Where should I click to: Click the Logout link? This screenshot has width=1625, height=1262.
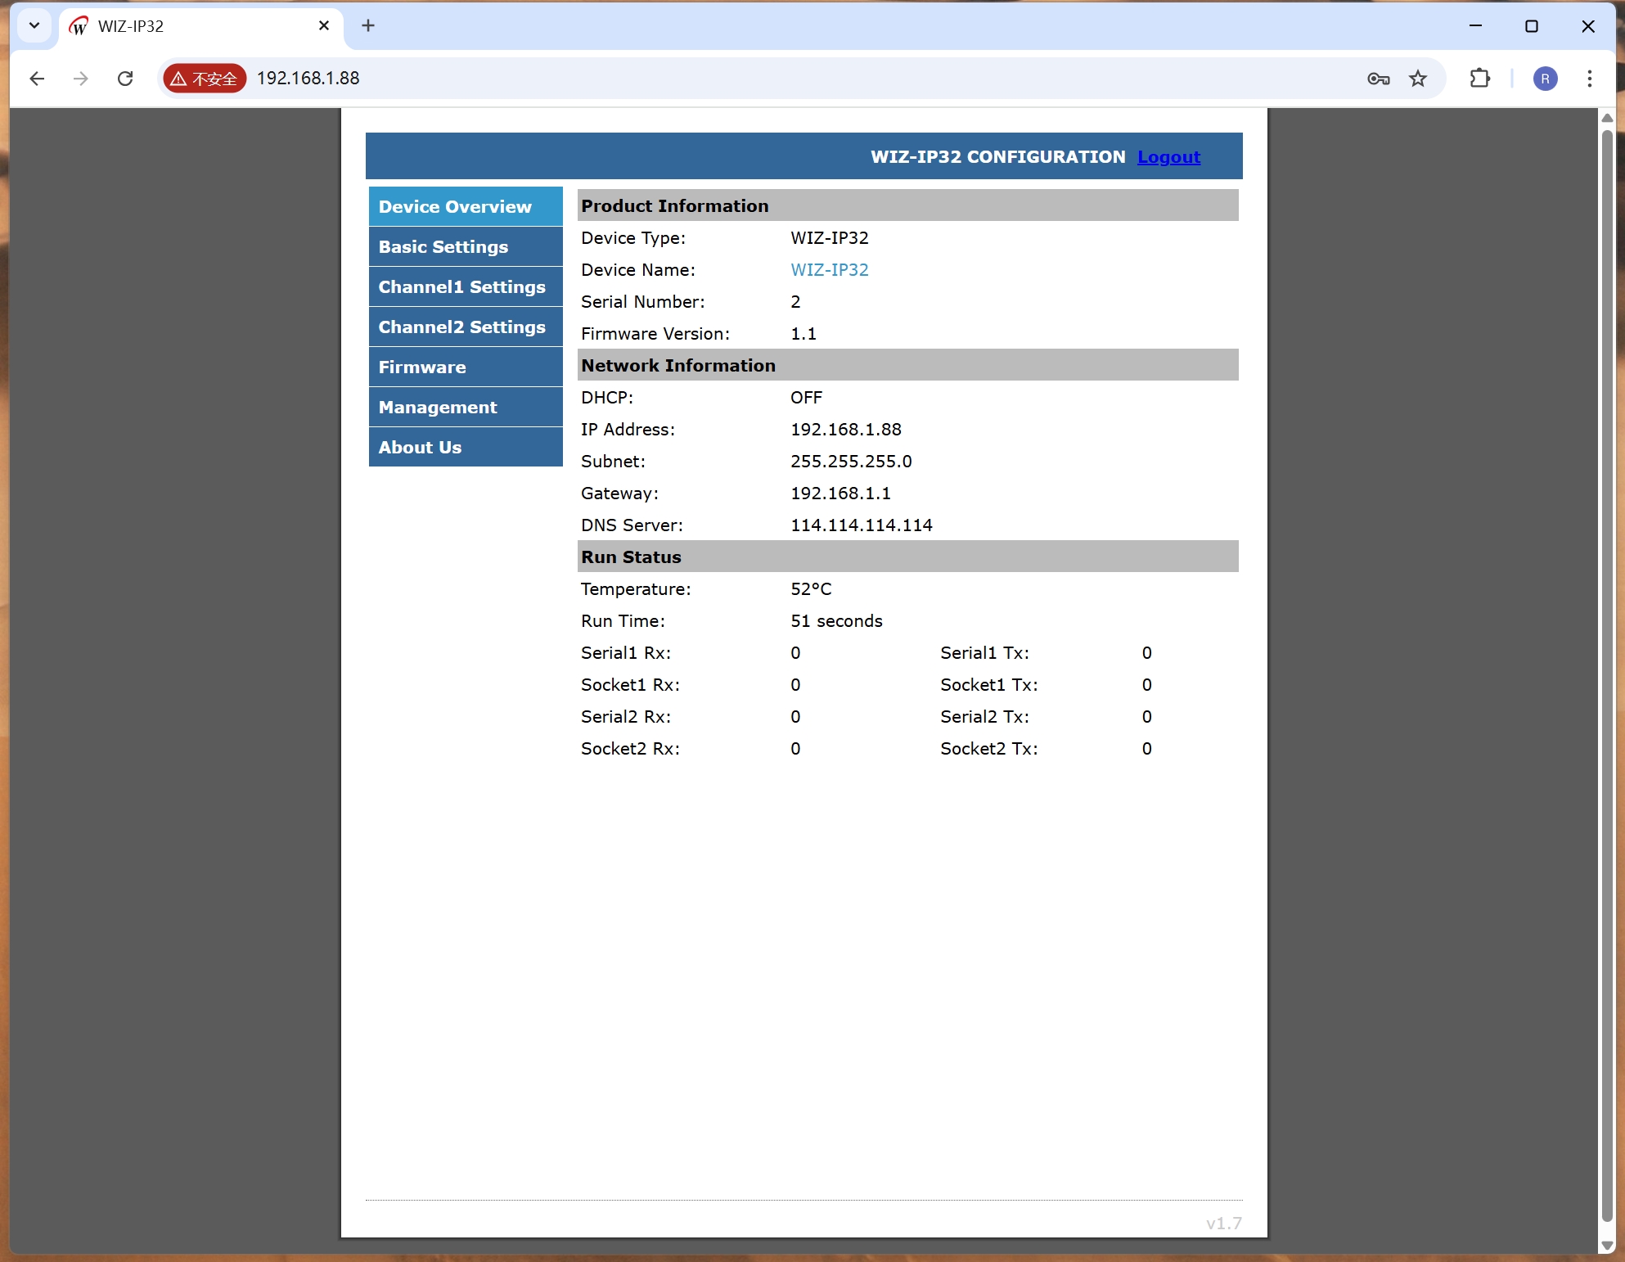[1168, 157]
